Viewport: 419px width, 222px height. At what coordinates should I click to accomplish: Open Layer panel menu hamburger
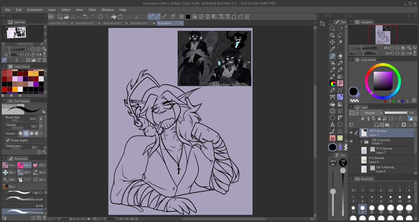351,107
